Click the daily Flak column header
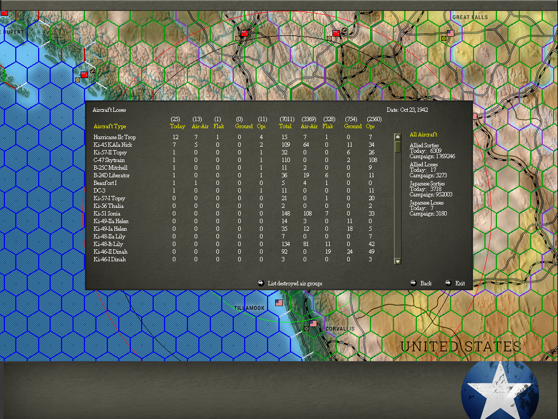Viewport: 558px width, 419px height. coord(219,126)
